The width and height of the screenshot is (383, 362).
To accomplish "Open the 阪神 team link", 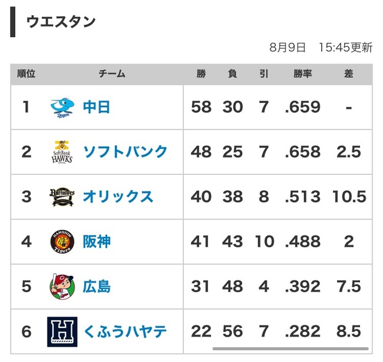I will coord(97,241).
